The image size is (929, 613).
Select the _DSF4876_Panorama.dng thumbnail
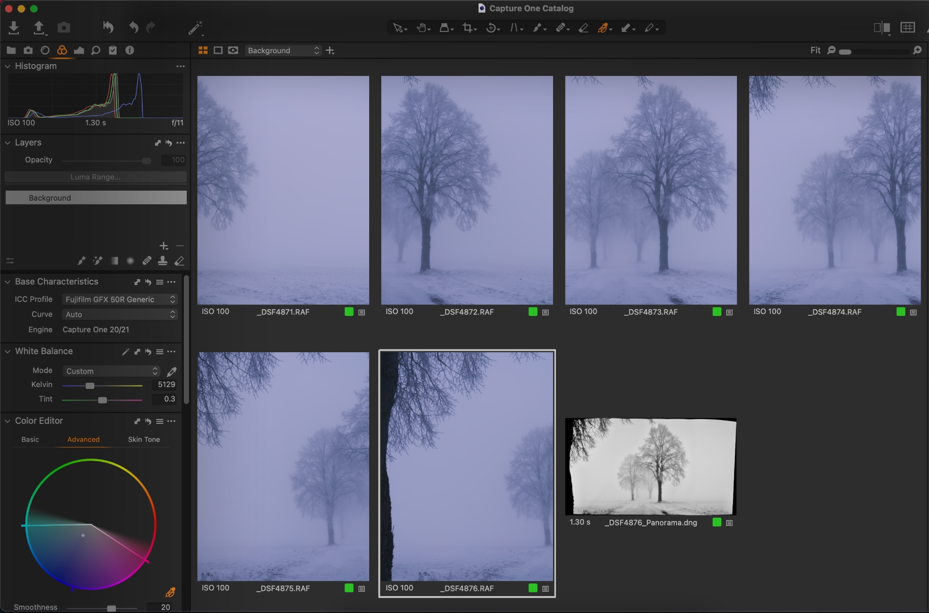(x=651, y=466)
